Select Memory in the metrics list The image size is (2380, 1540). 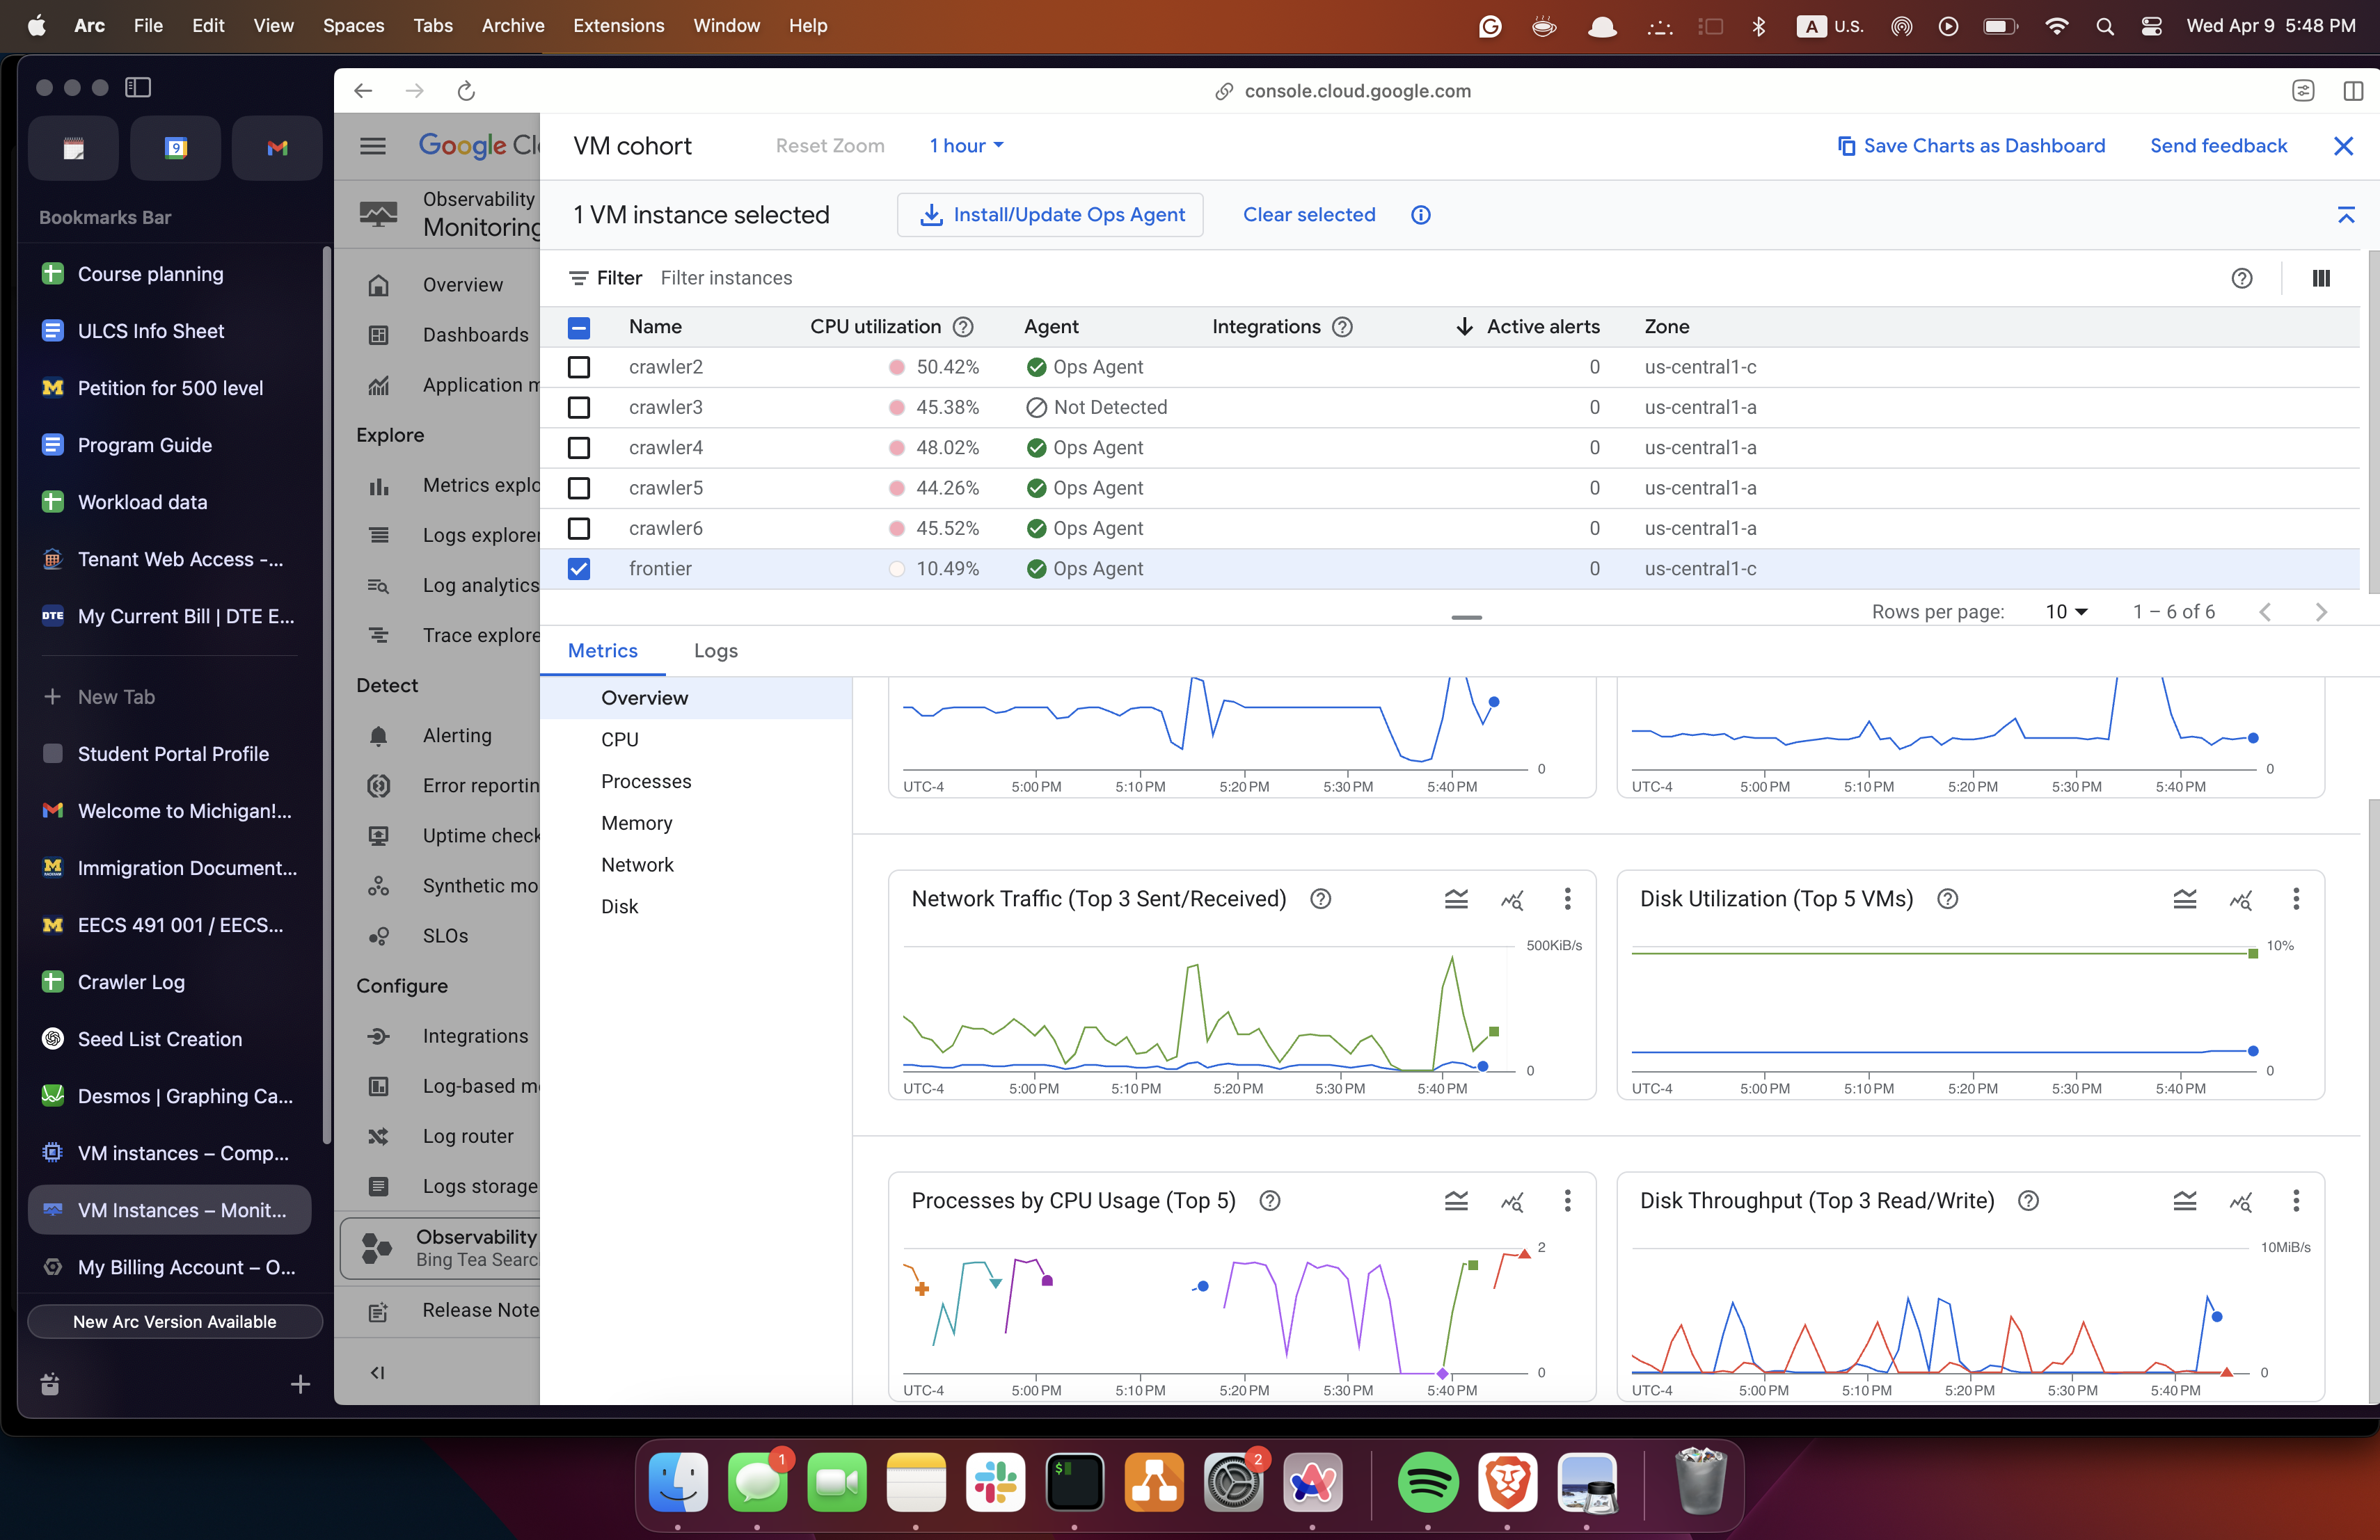click(x=637, y=822)
